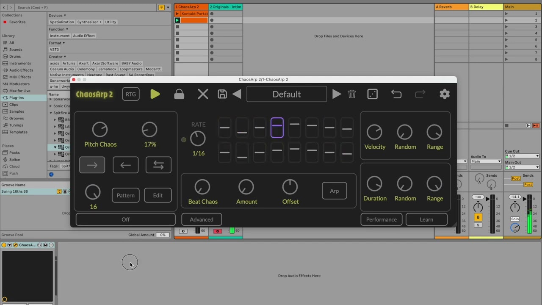Click the lock icon in ChaosArp 2
Screen dimensions: 542x305
coord(179,94)
